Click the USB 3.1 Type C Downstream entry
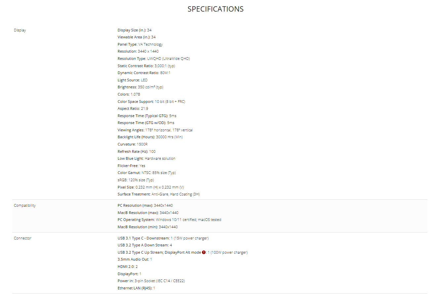Image resolution: width=431 pixels, height=298 pixels. 163,238
